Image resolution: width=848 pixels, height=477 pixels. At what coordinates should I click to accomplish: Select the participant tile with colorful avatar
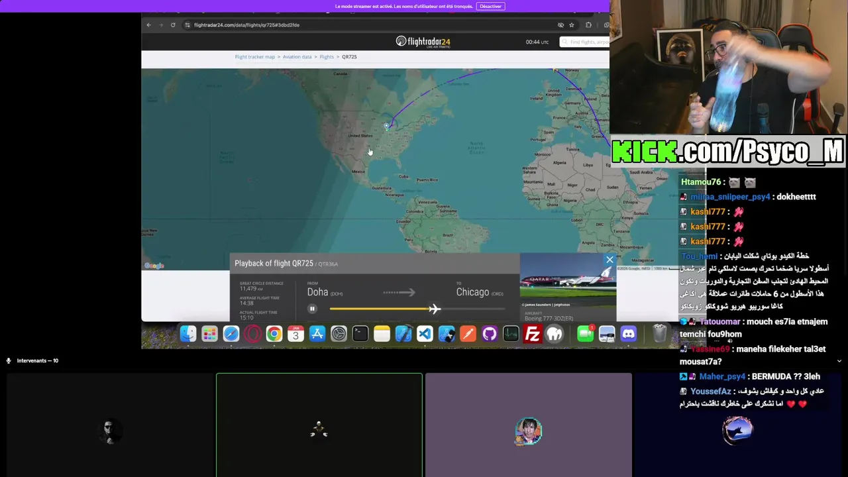click(x=528, y=425)
